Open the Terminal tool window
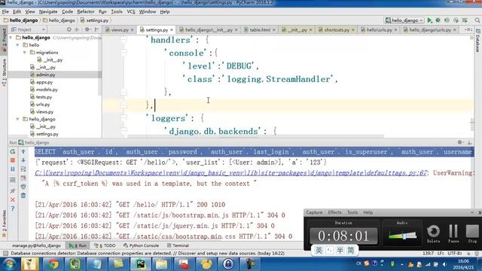 pos(178,245)
